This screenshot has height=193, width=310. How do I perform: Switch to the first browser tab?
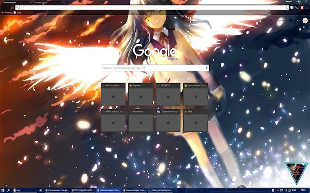point(16,2)
